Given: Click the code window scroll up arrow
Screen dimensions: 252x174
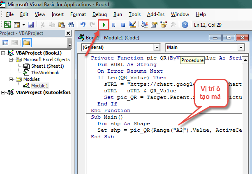Looking at the screenshot, I should (245, 60).
